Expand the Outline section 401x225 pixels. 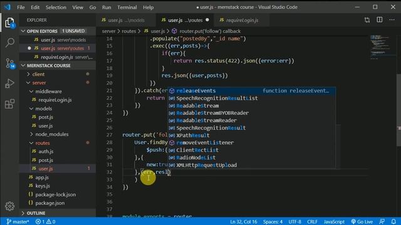[x=58, y=213]
